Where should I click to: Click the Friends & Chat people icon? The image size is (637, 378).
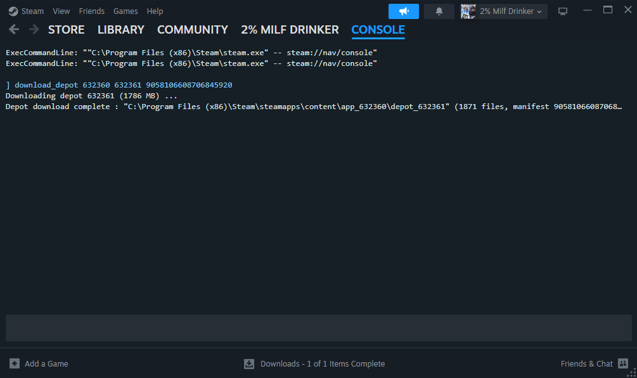[x=623, y=363]
